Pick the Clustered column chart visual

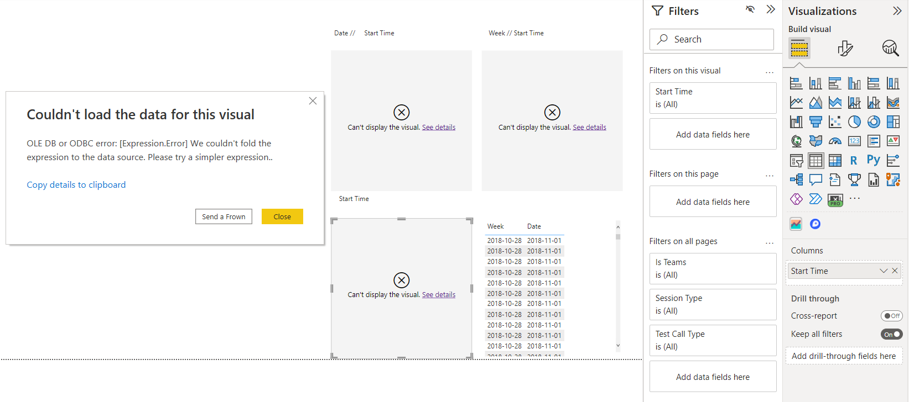[x=854, y=83]
